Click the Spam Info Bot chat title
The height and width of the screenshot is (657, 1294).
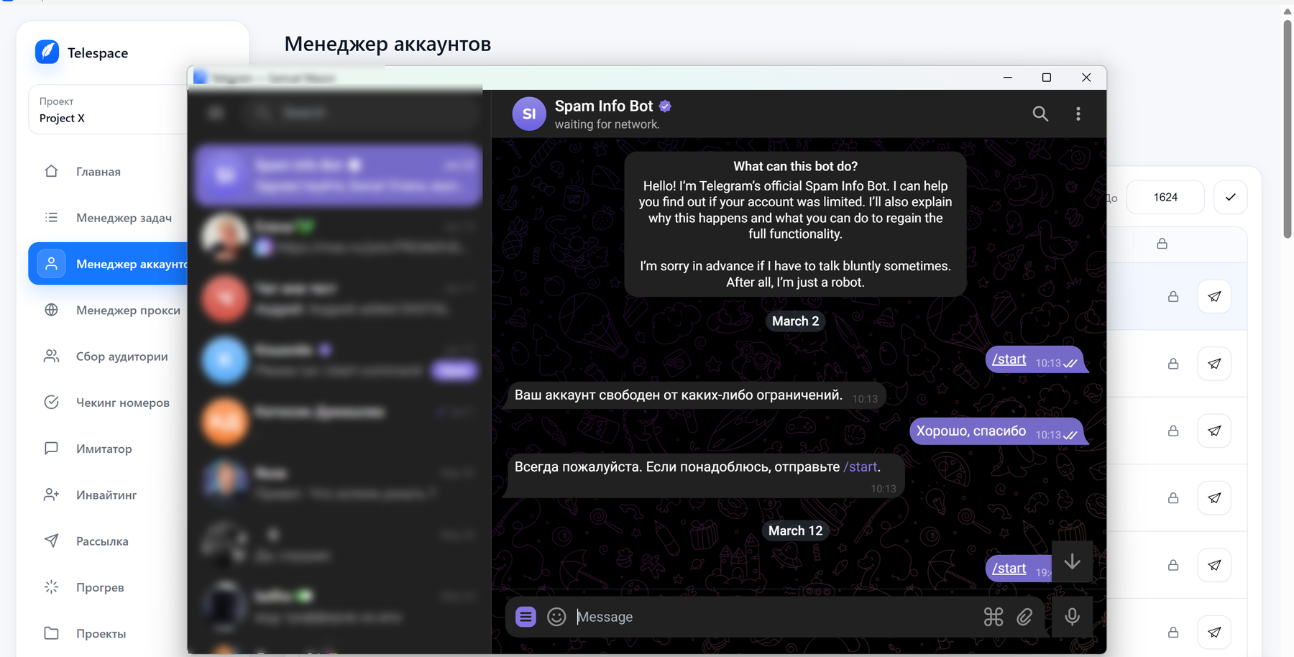coord(604,106)
